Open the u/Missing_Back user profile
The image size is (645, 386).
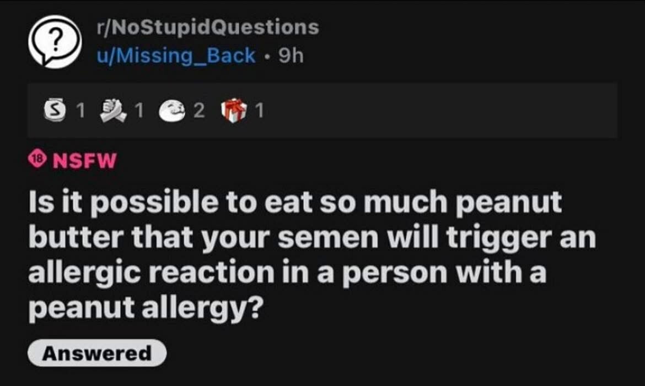176,56
